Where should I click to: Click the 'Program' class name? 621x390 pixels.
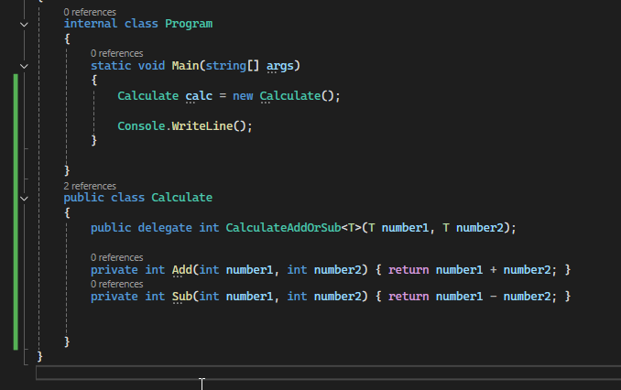tap(189, 24)
